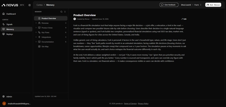Click the Documentation book icon
The height and width of the screenshot is (107, 226).
point(39,42)
